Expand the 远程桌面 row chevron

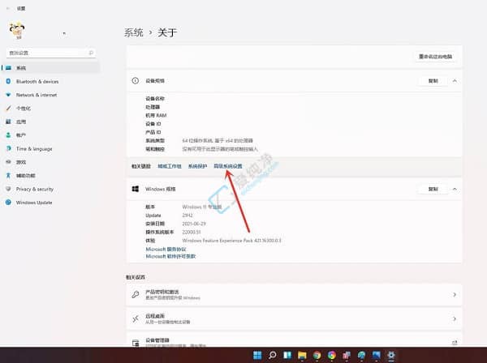click(x=455, y=318)
